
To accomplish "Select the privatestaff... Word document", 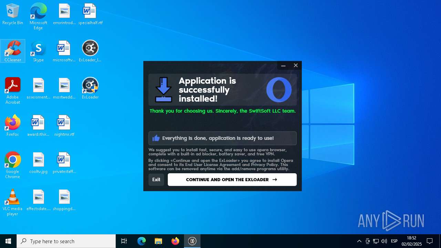I will [64, 163].
